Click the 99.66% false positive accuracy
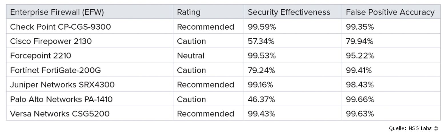The image size is (447, 135). (360, 99)
